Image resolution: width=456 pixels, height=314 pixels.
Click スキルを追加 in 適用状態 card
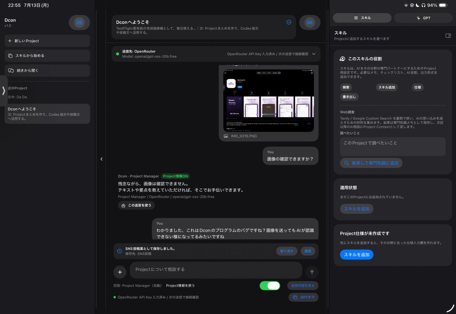(x=356, y=209)
